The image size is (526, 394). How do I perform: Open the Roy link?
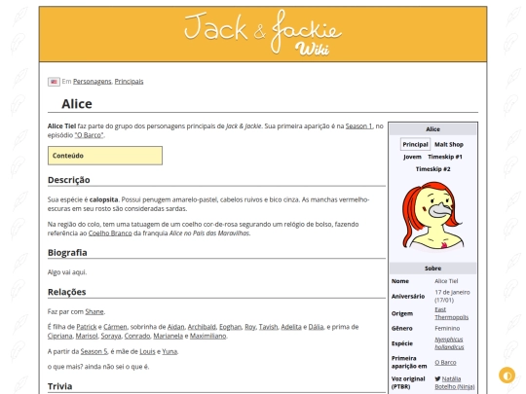click(x=250, y=327)
